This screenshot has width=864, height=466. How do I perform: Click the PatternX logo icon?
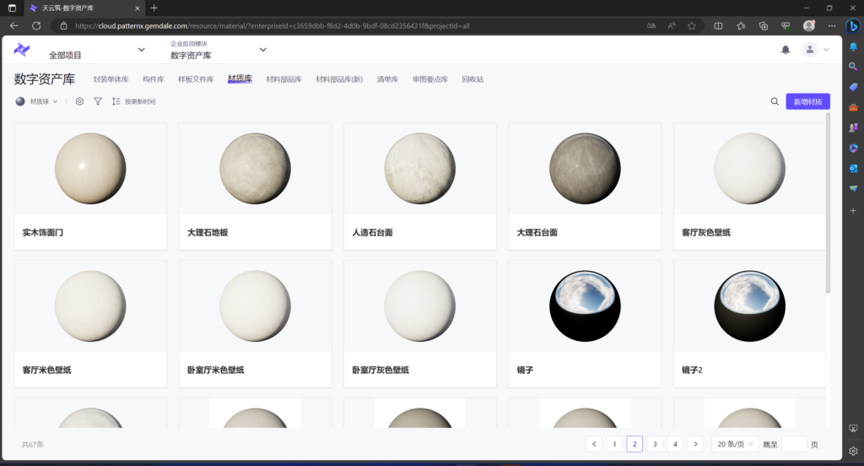pyautogui.click(x=22, y=50)
